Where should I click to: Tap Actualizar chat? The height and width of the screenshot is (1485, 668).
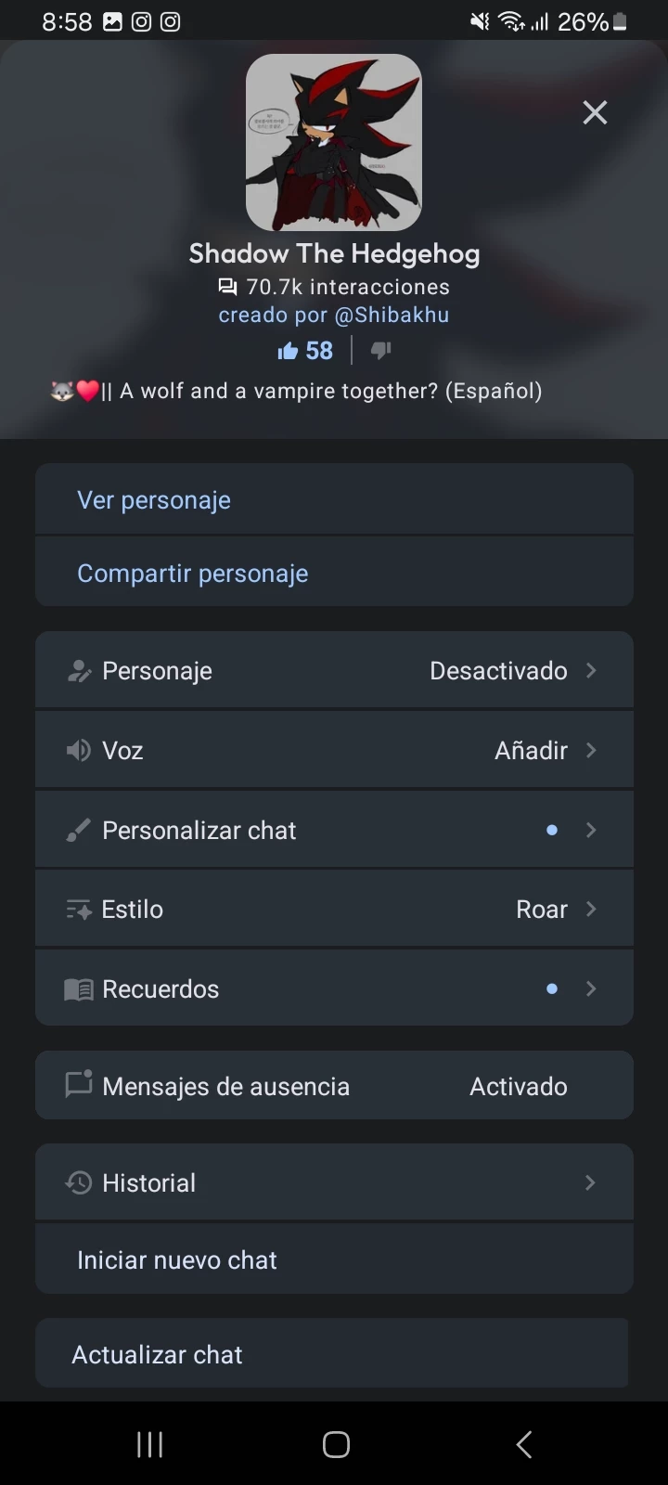pos(158,1354)
